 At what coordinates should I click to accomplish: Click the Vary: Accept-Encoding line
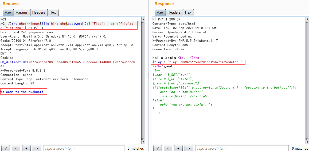pos(172,36)
